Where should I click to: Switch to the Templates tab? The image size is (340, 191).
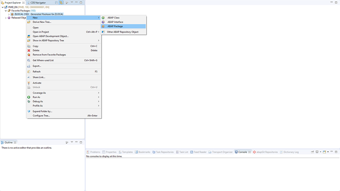125,152
